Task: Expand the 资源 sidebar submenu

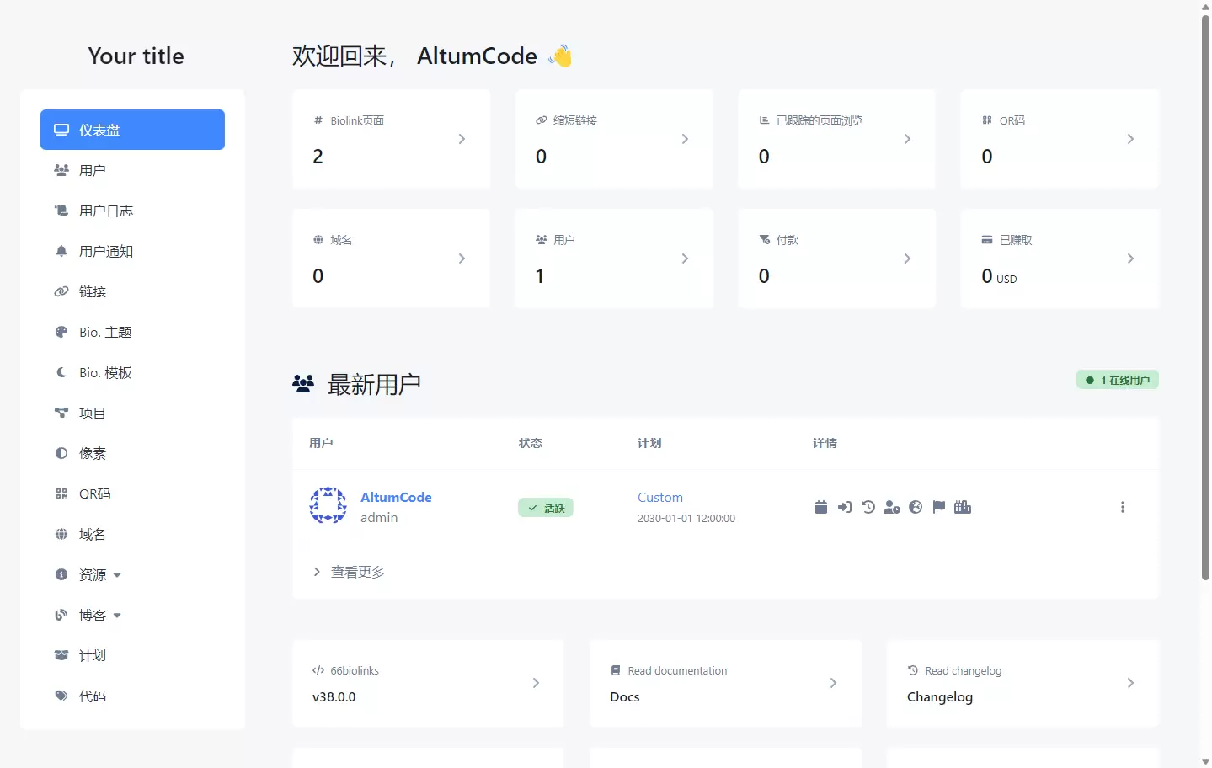Action: coord(132,574)
